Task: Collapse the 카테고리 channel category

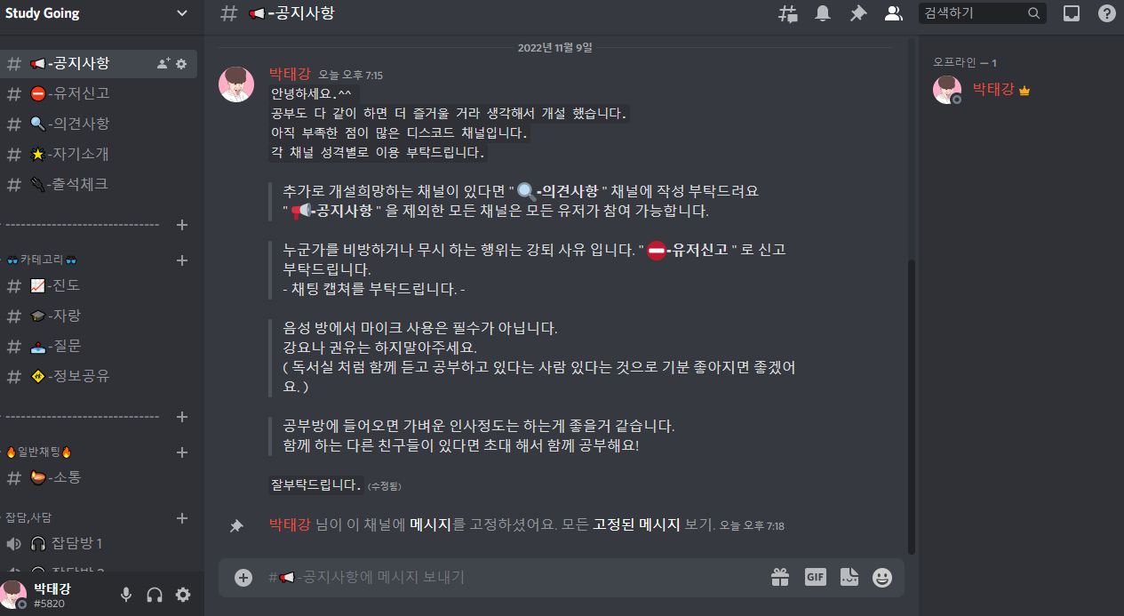Action: pos(42,260)
